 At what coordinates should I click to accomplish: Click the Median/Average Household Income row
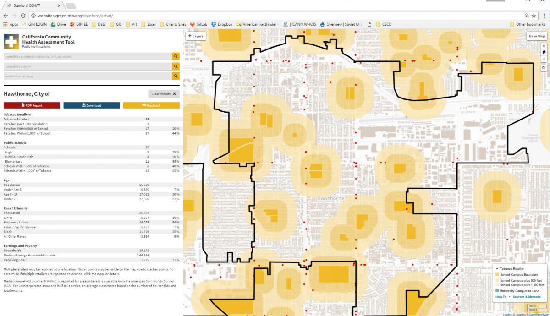click(92, 255)
